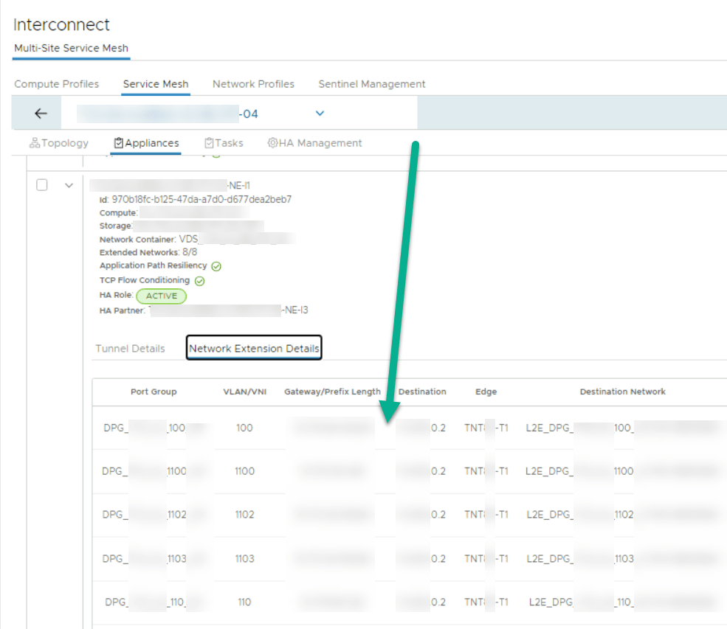Open the service mesh -04 dropdown
Viewport: 727px width, 629px height.
tap(320, 114)
